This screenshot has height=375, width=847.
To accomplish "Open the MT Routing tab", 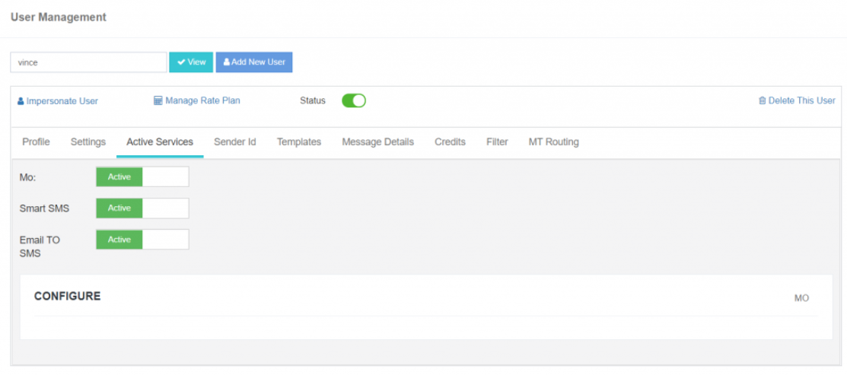I will coord(553,142).
